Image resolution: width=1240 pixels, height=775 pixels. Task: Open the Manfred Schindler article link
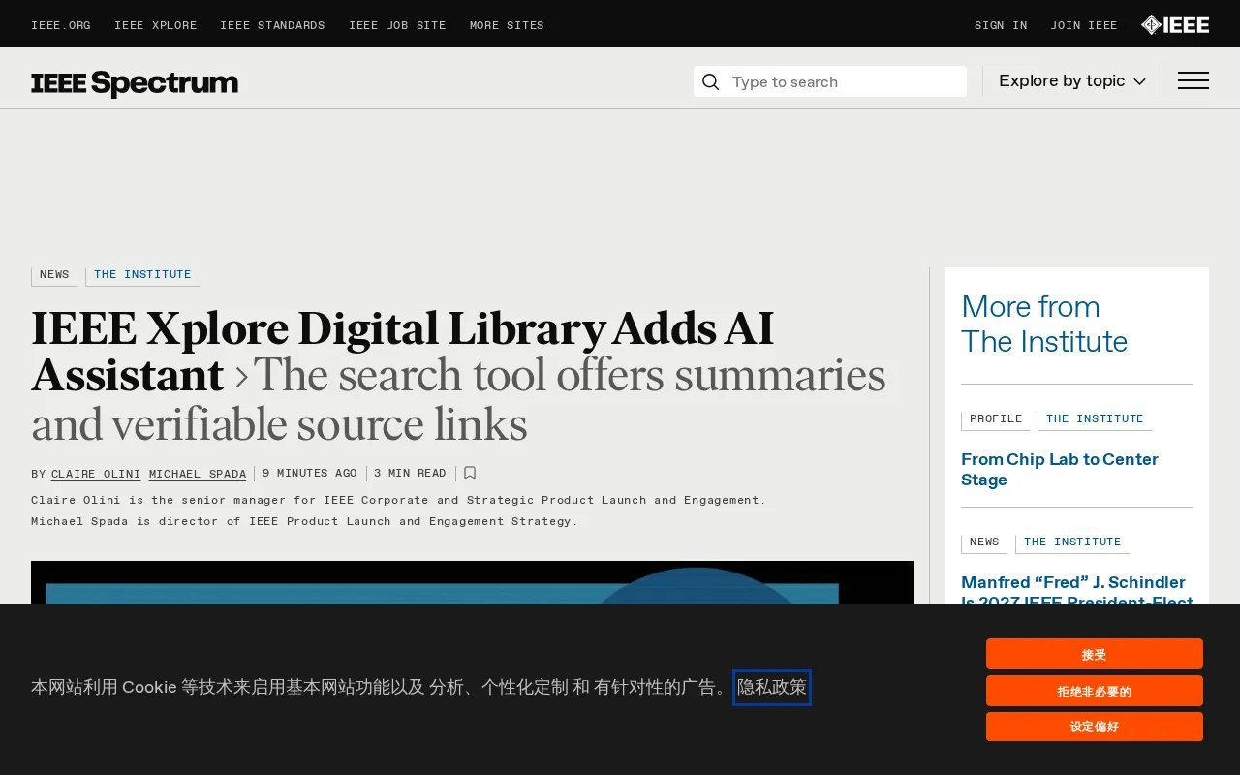pos(1077,590)
